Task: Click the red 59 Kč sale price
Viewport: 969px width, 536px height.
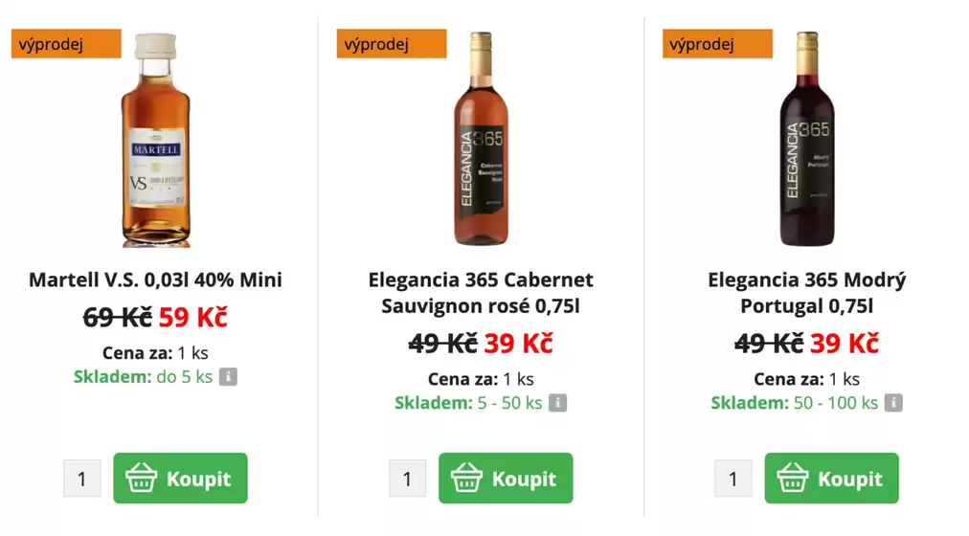Action: pos(192,317)
